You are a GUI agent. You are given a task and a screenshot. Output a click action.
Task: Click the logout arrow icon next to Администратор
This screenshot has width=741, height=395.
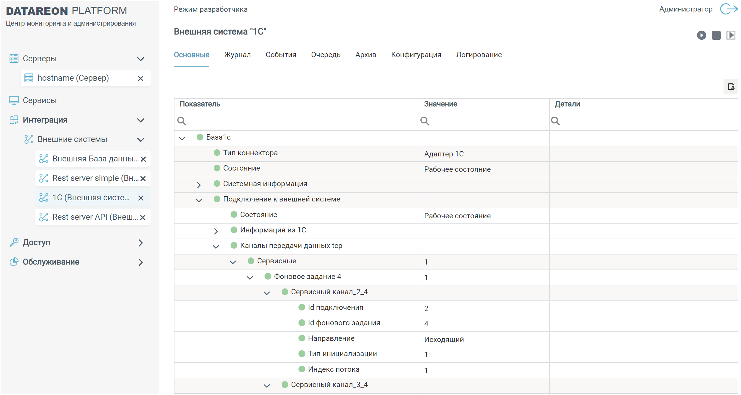[x=728, y=9]
